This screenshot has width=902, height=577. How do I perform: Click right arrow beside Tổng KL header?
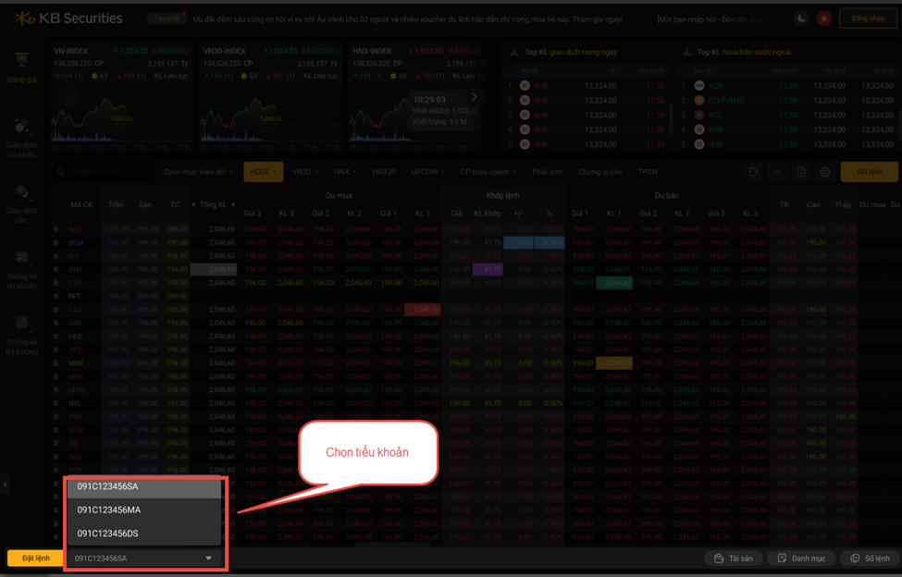(233, 204)
